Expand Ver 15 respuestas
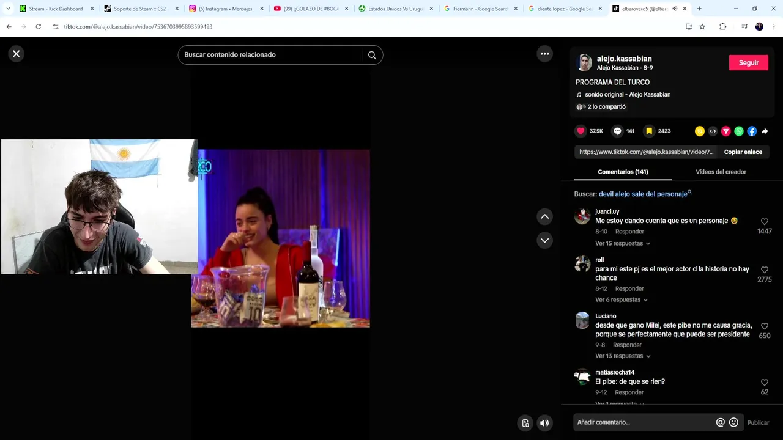The width and height of the screenshot is (783, 440). click(x=623, y=243)
